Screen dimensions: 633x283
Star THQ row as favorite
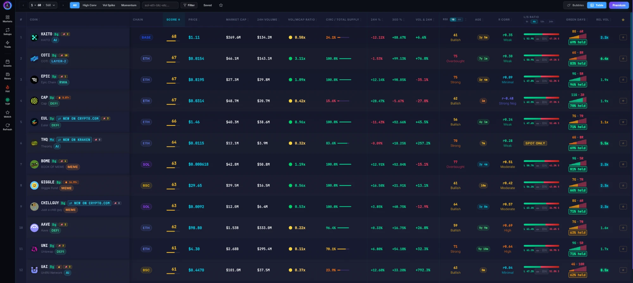point(623,143)
